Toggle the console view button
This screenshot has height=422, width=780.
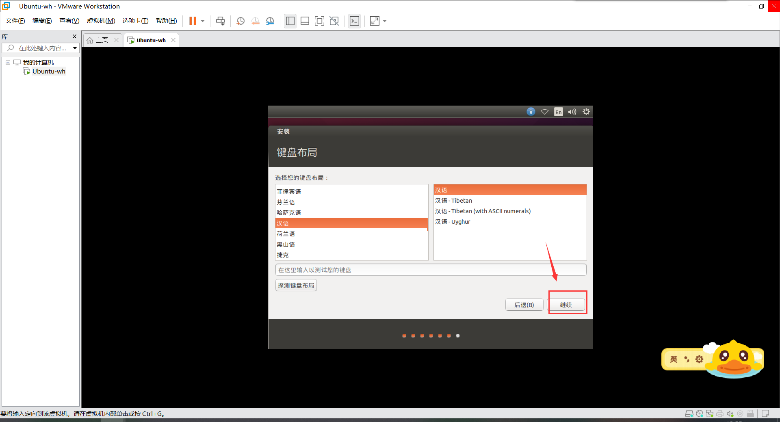click(x=354, y=21)
